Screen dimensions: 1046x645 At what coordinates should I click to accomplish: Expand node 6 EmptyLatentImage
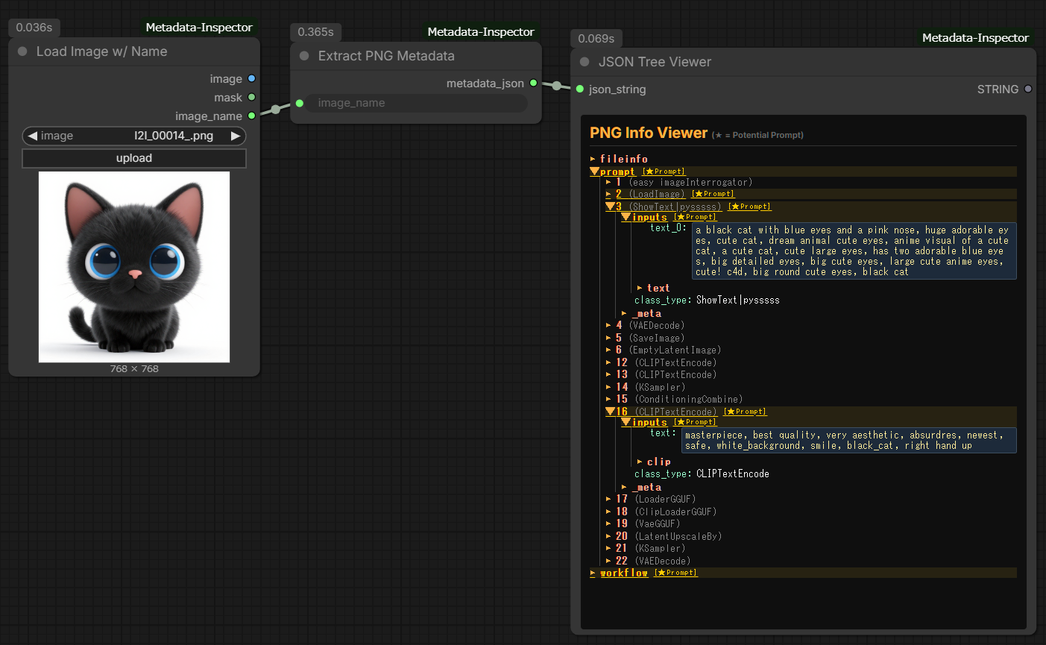tap(608, 350)
